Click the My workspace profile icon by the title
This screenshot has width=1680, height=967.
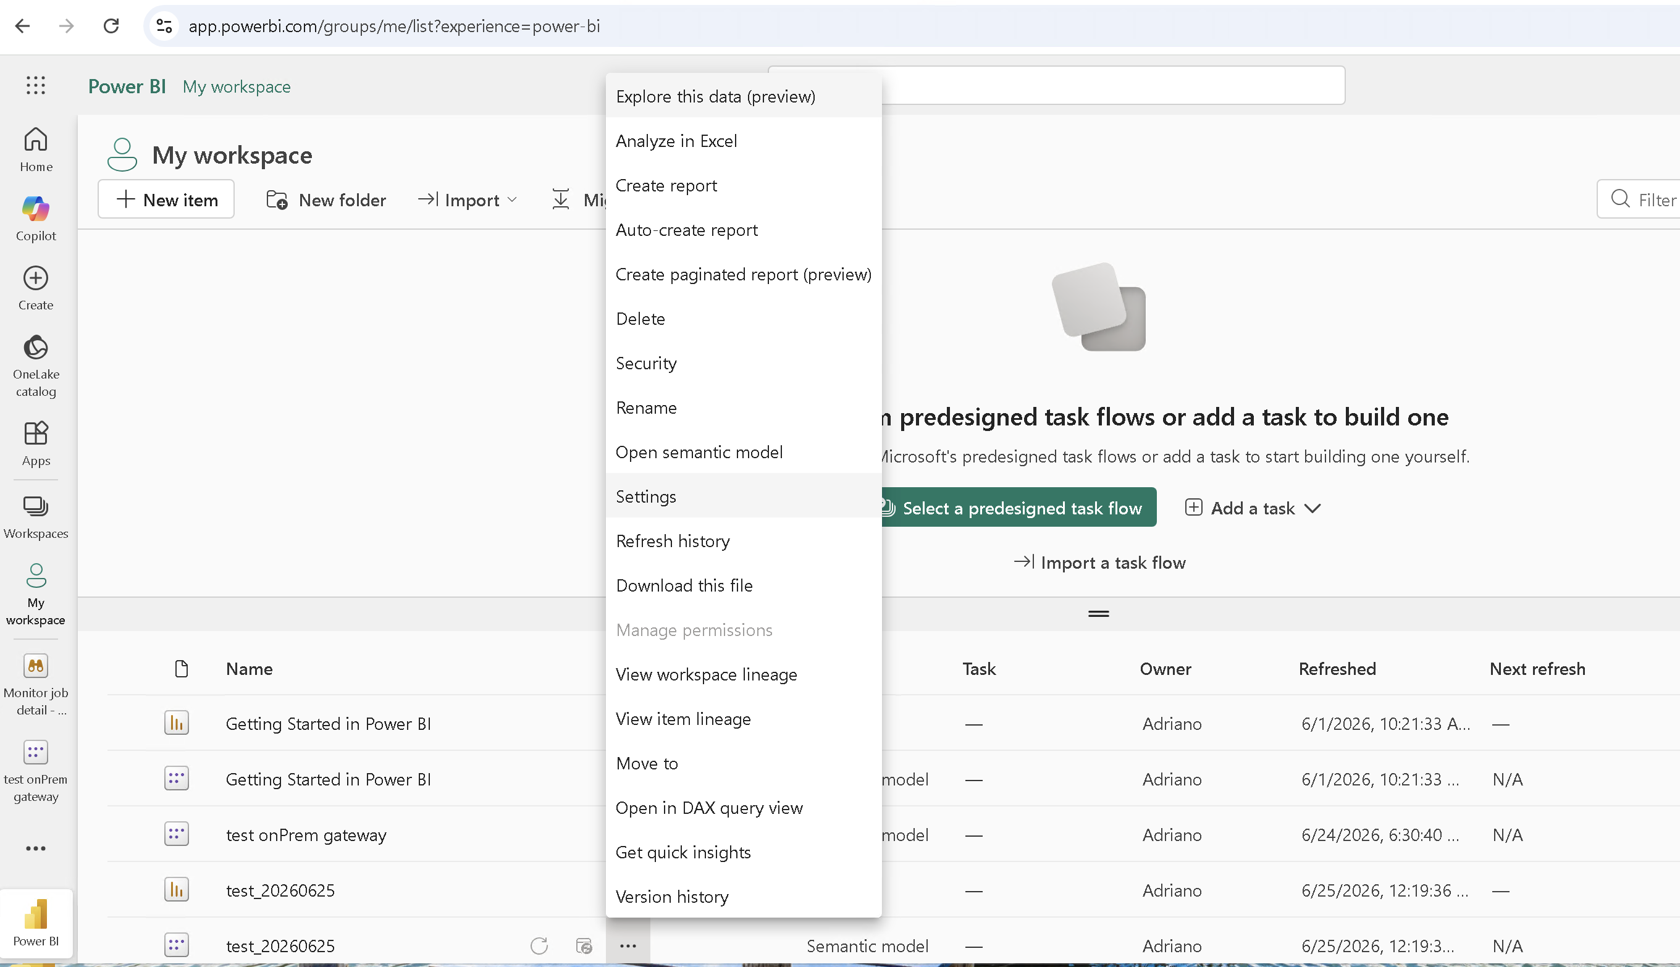(x=122, y=155)
